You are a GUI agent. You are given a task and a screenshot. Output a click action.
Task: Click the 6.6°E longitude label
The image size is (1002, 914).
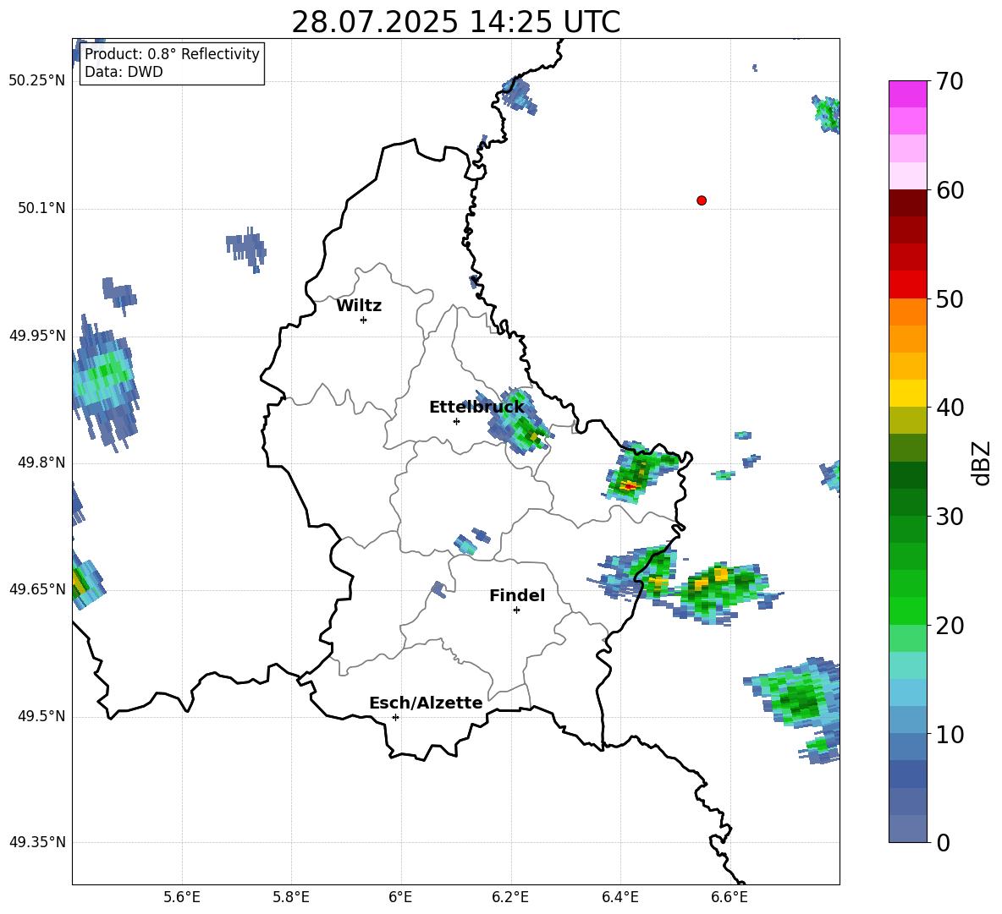click(x=729, y=897)
